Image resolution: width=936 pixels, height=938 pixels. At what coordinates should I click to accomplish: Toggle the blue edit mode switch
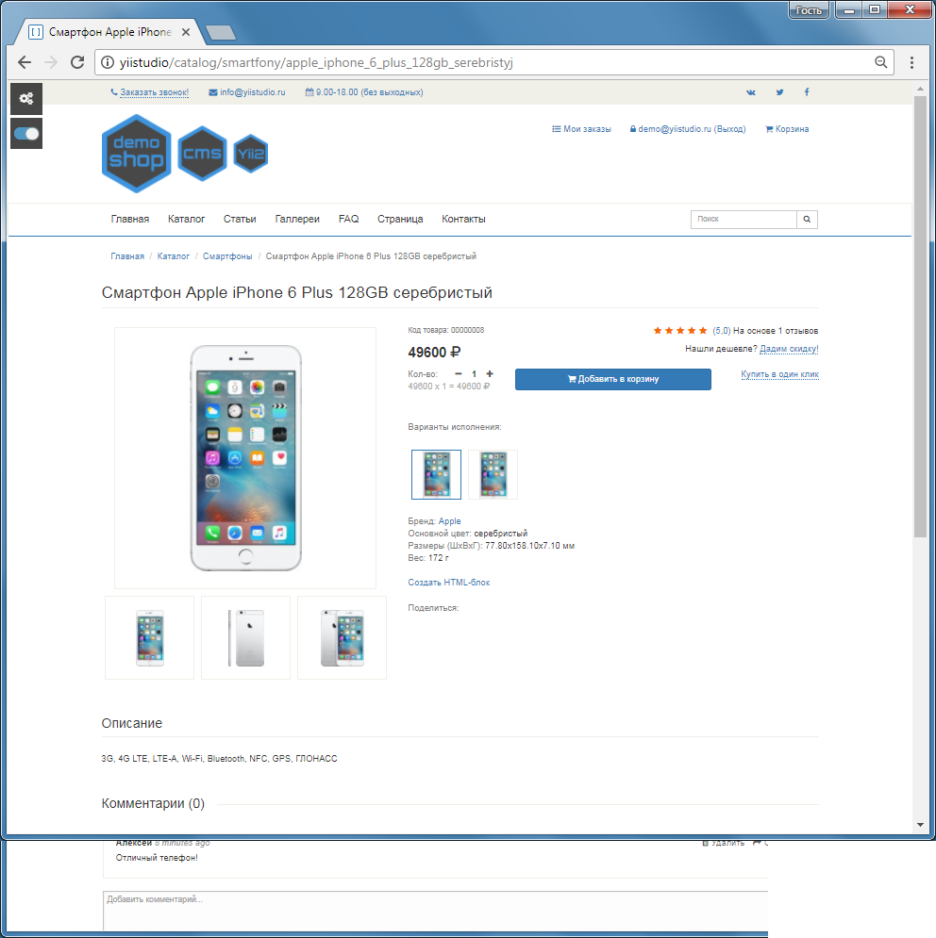click(x=26, y=134)
